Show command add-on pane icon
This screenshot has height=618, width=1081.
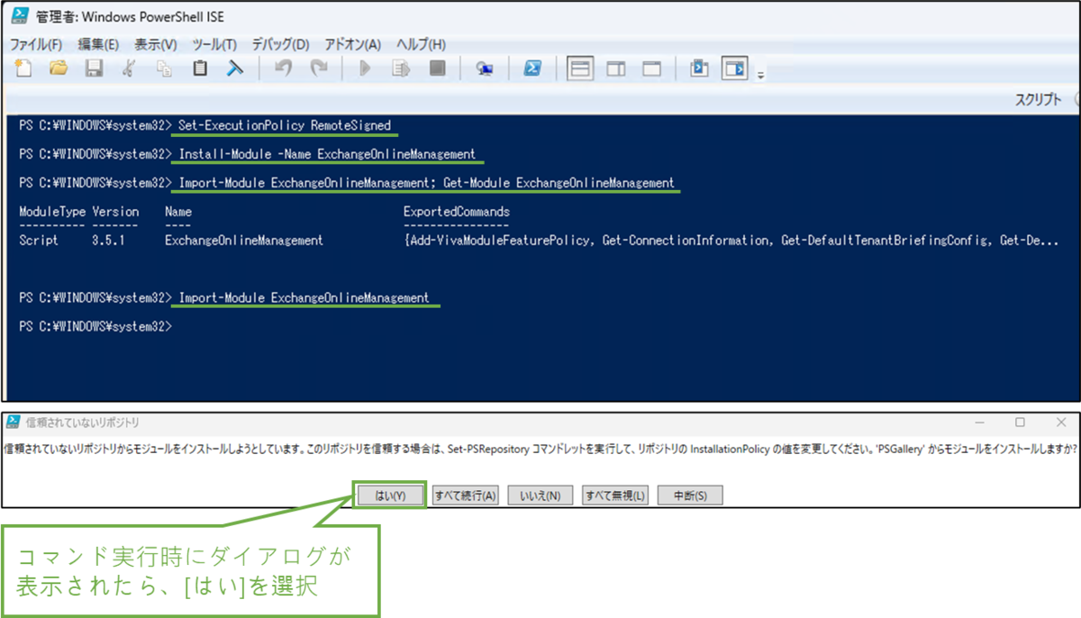[735, 68]
